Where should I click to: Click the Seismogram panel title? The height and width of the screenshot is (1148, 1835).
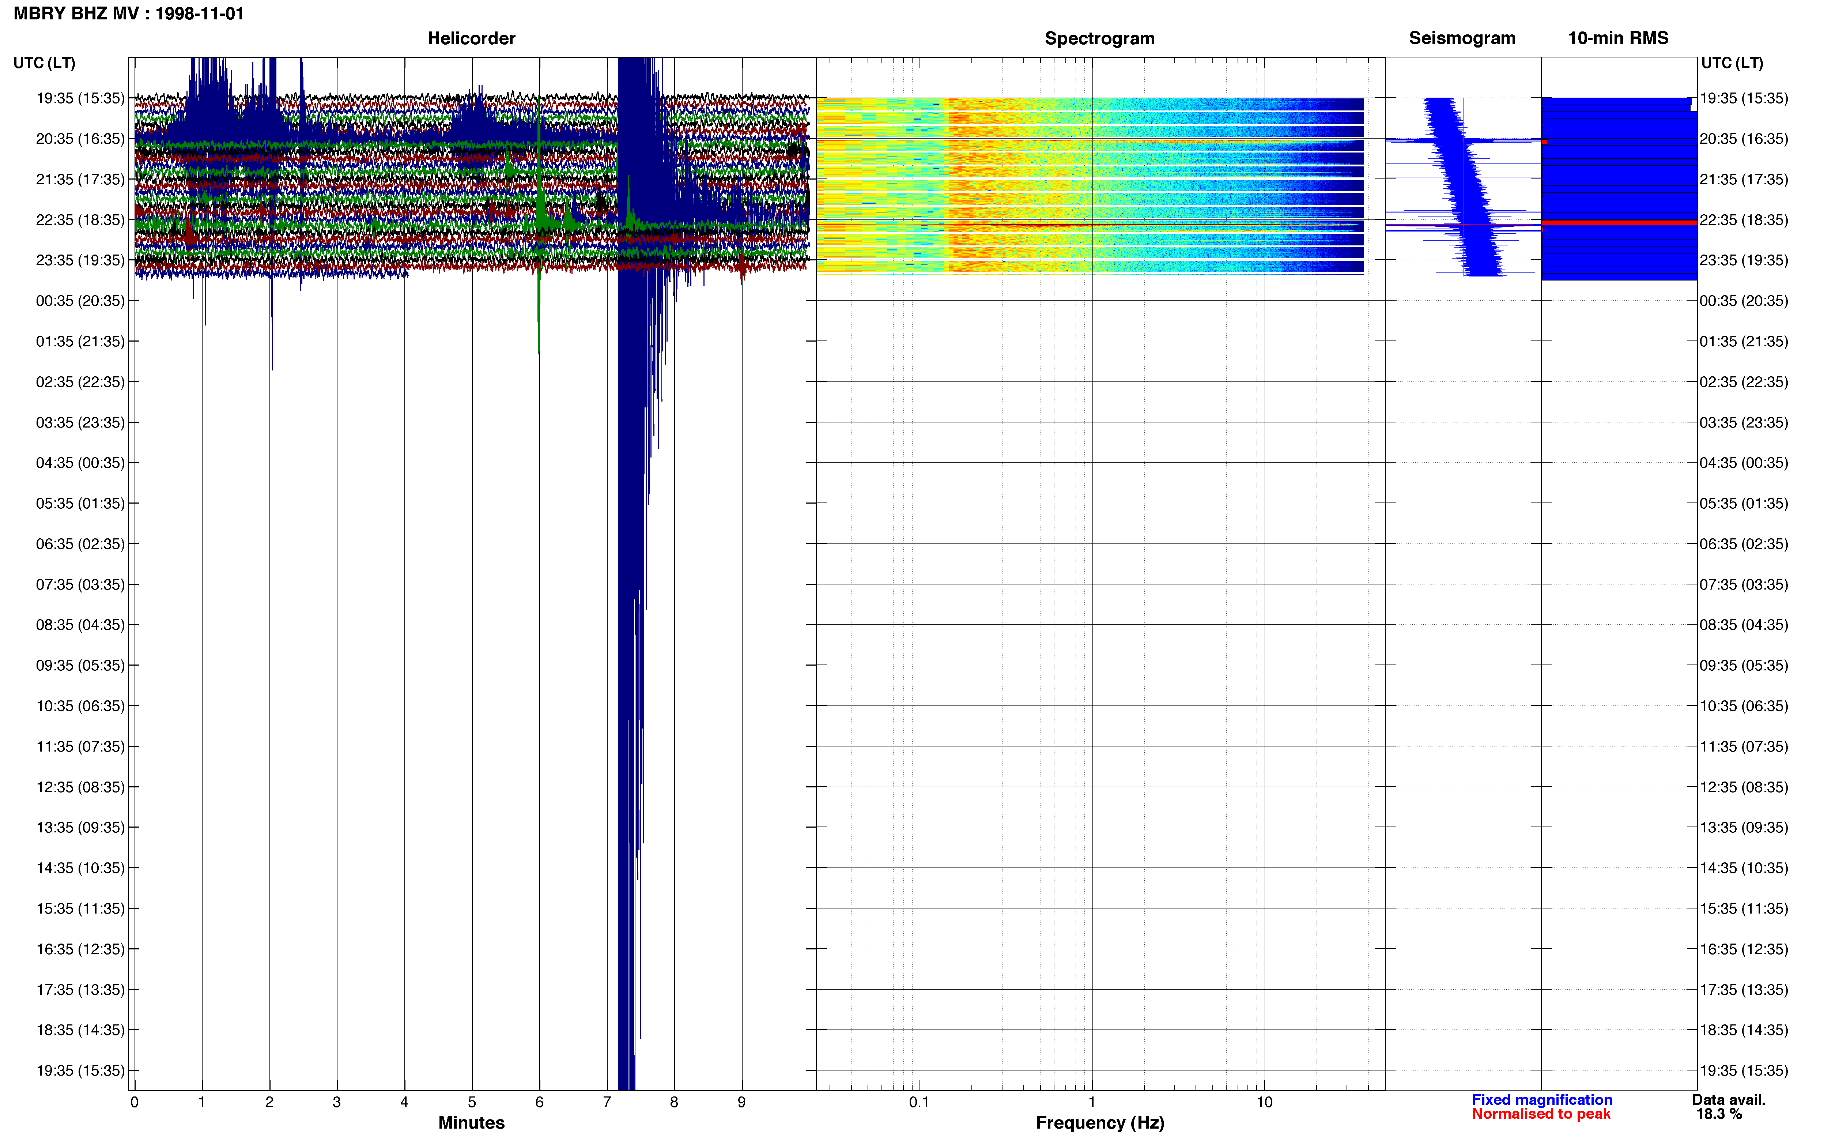pyautogui.click(x=1462, y=38)
